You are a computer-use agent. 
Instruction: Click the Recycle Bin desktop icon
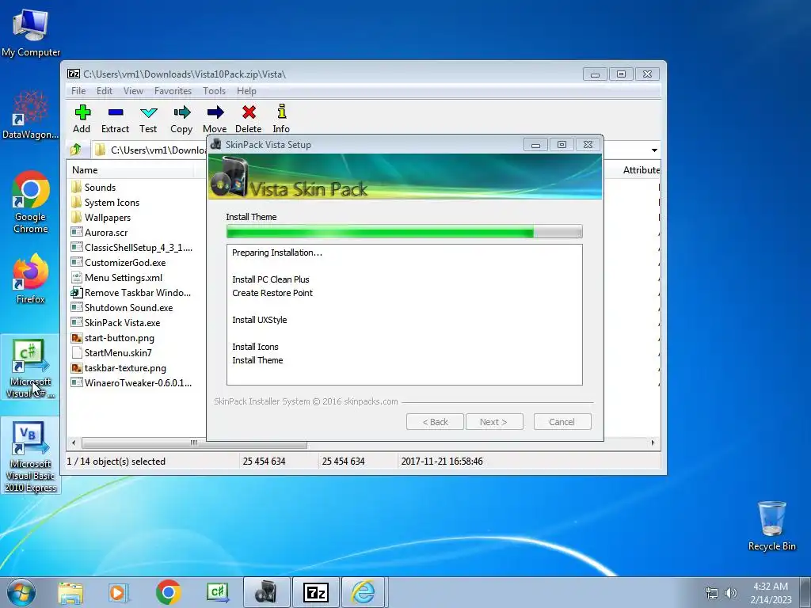(x=771, y=526)
